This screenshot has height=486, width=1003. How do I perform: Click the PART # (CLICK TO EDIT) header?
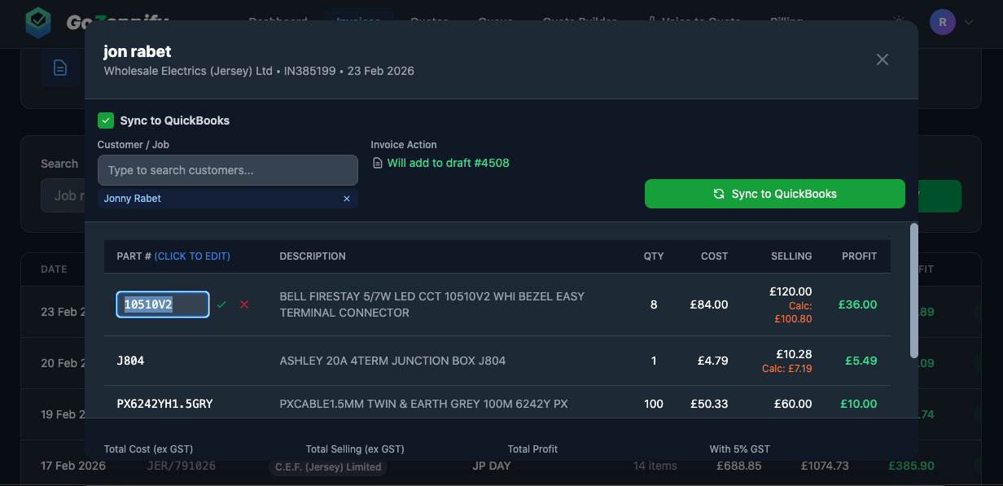pos(173,256)
